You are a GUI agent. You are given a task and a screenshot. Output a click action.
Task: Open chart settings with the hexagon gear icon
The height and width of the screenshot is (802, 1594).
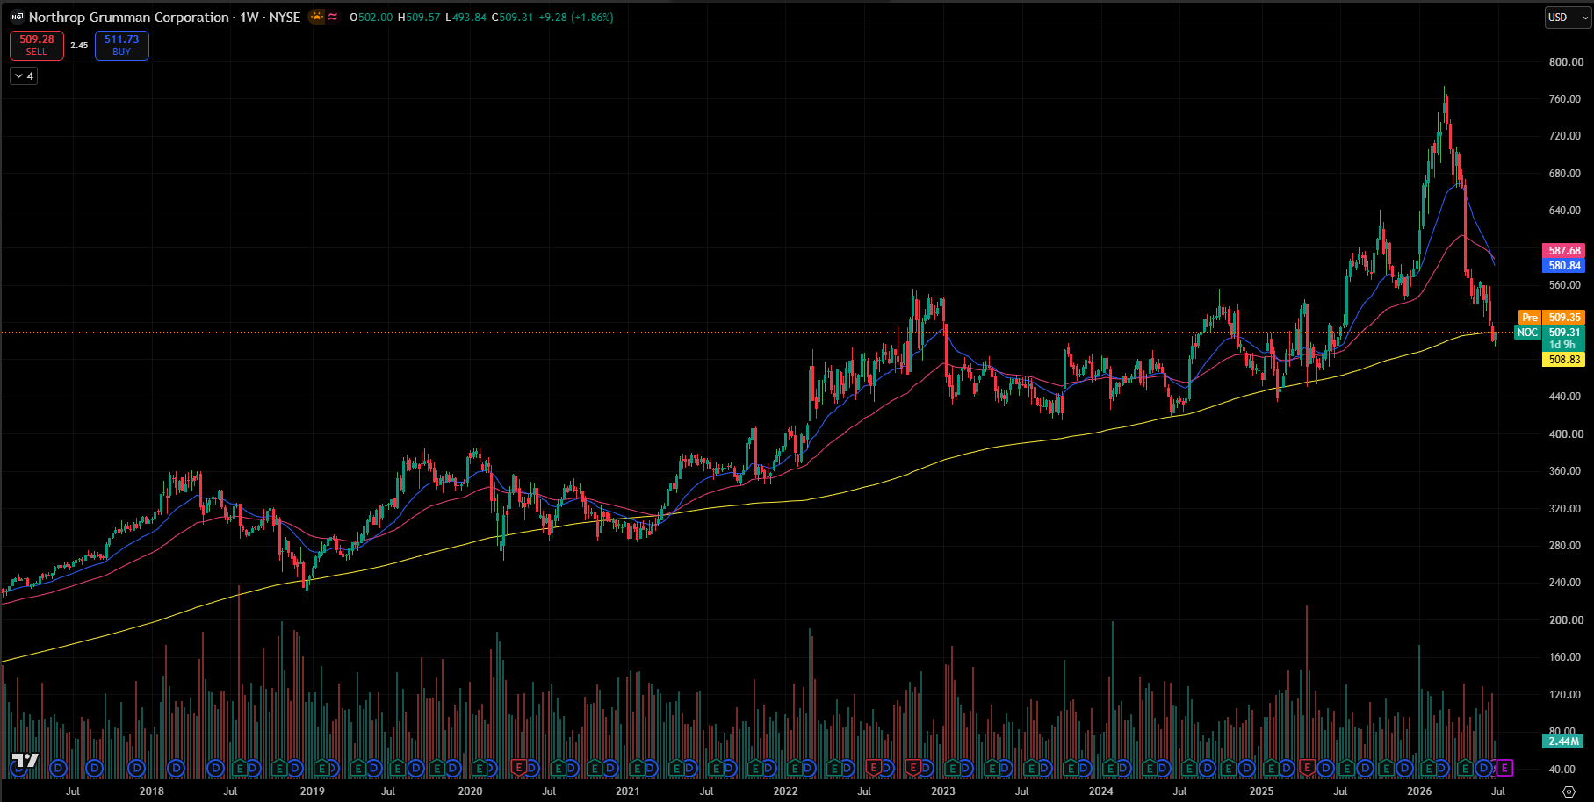tap(1569, 791)
